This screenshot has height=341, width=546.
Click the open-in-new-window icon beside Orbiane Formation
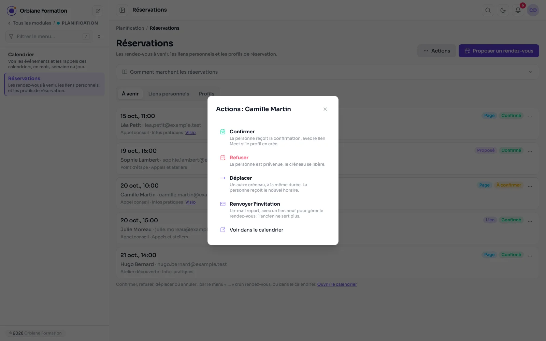pos(98,11)
